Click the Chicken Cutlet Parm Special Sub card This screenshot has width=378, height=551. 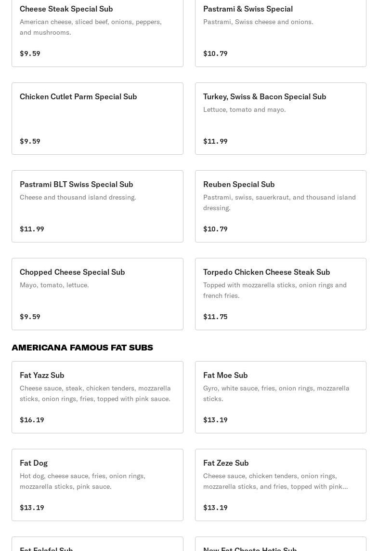97,118
